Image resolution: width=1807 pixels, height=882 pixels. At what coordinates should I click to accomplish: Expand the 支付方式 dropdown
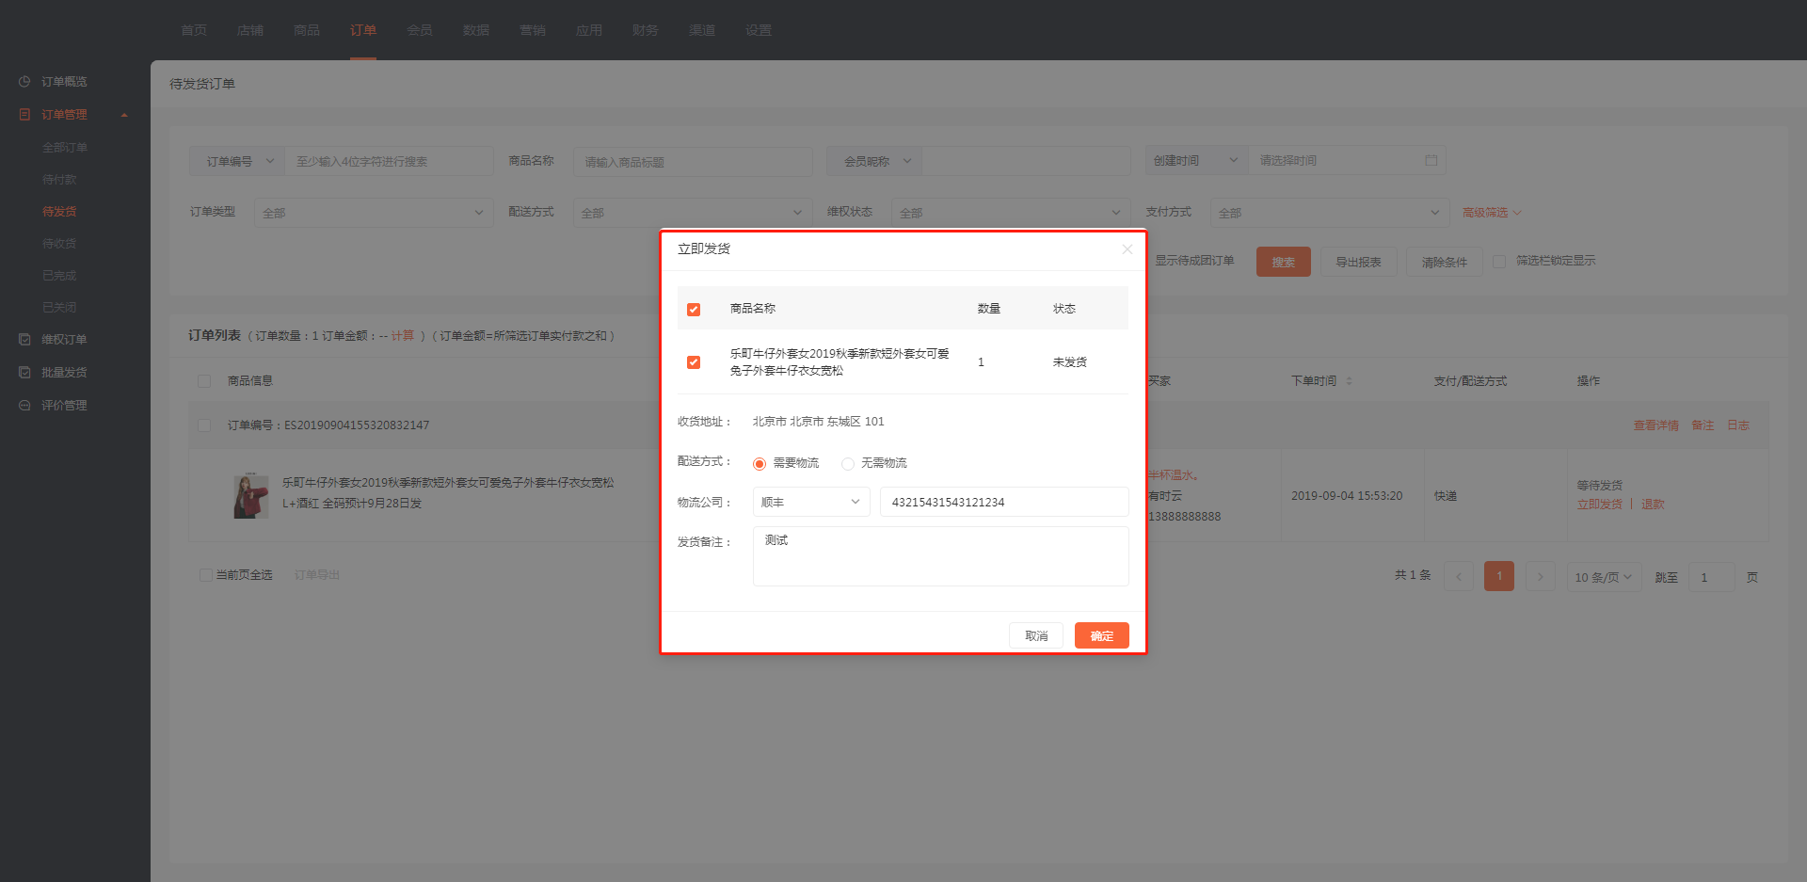point(1329,213)
